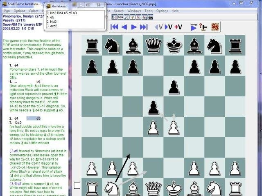Select the white bishop on c1

click(x=133, y=188)
